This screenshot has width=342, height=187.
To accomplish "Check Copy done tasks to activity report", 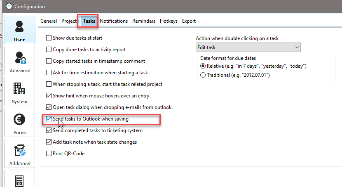I will point(49,50).
